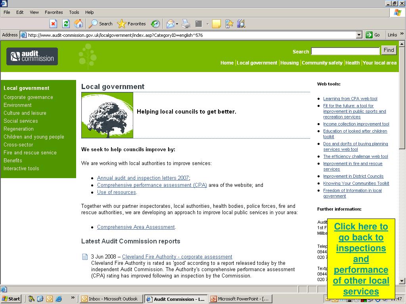The height and width of the screenshot is (304, 406).
Task: Switch to Inbox - Microsoft Outlook taskbar button
Action: [x=111, y=299]
